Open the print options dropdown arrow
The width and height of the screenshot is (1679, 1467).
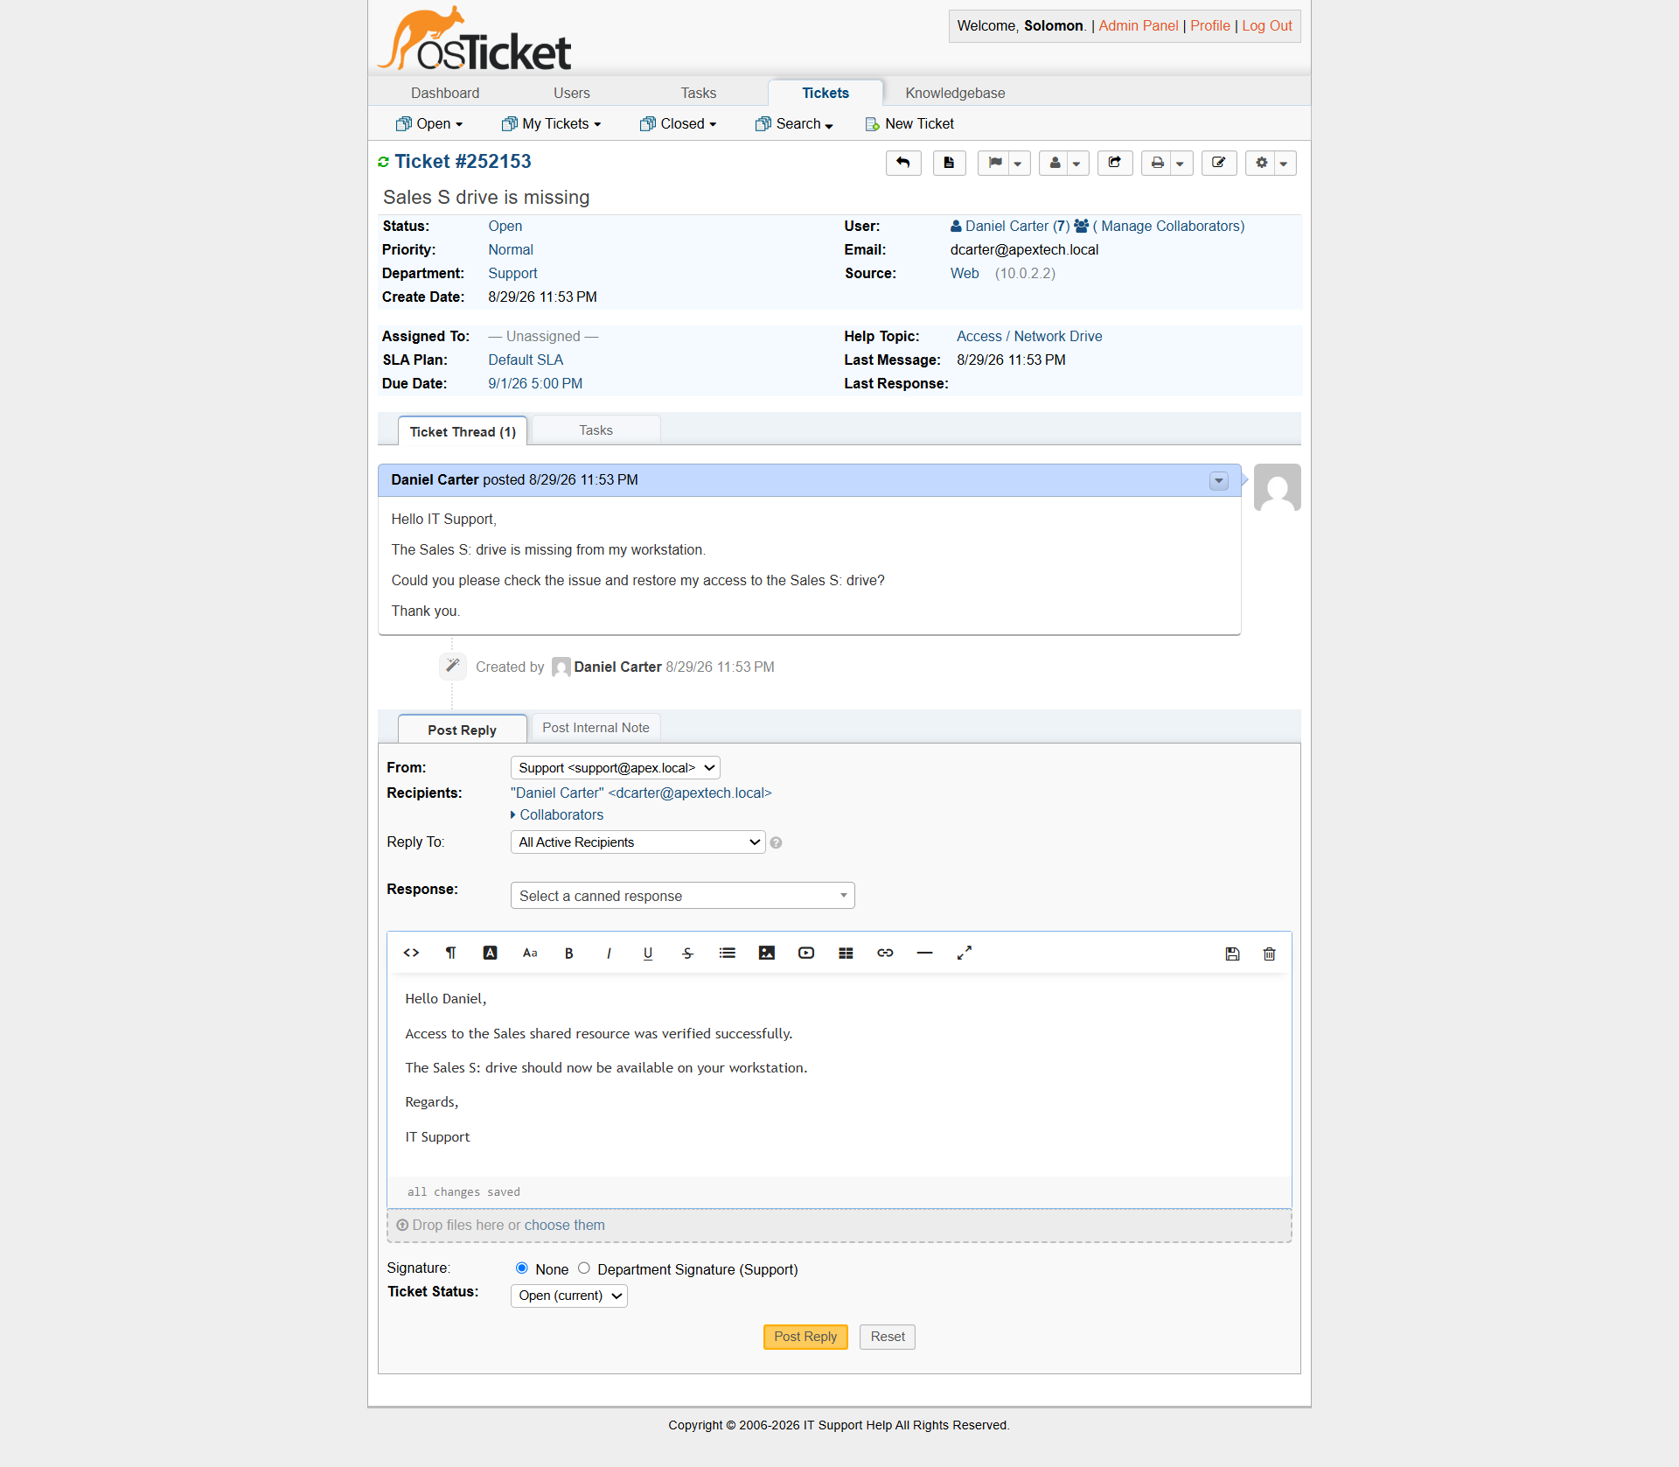1181,163
